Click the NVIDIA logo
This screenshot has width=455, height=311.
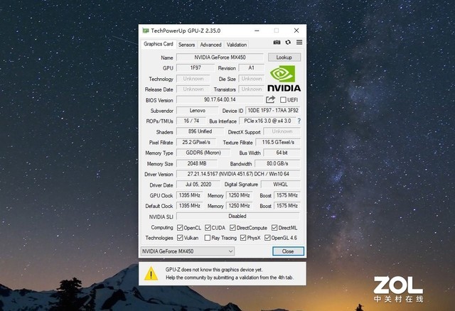coord(284,78)
